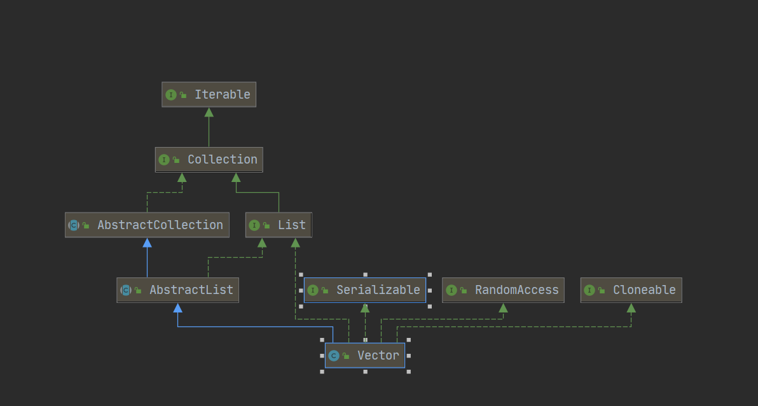Click the interface icon on the Cloneable node
The image size is (758, 406).
pos(589,290)
